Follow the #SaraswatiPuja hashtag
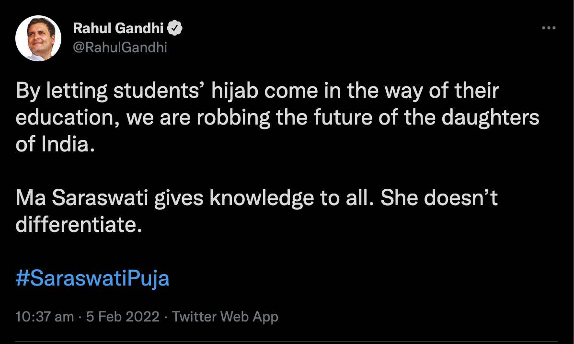Screen dimensions: 574x344 coord(92,278)
